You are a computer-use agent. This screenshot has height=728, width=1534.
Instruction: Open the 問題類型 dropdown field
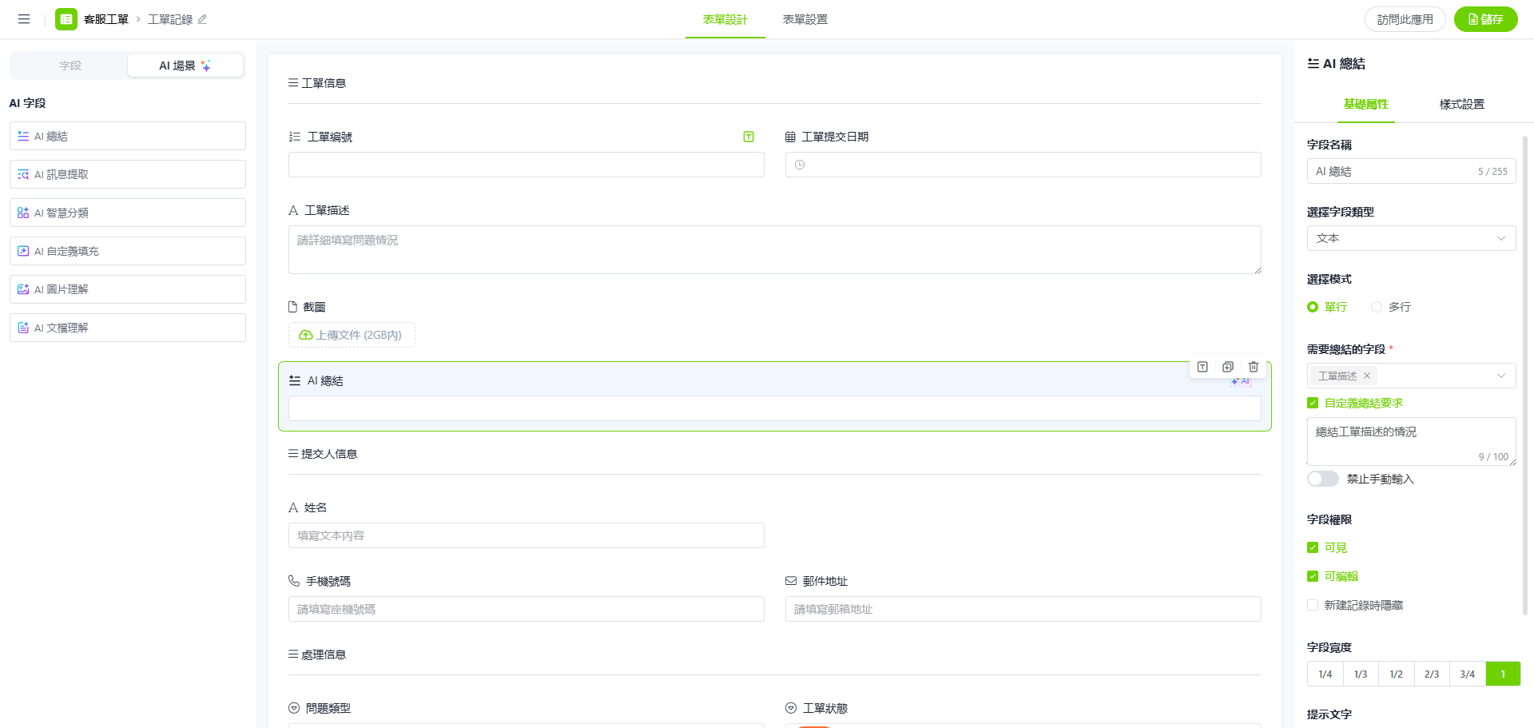[x=526, y=724]
